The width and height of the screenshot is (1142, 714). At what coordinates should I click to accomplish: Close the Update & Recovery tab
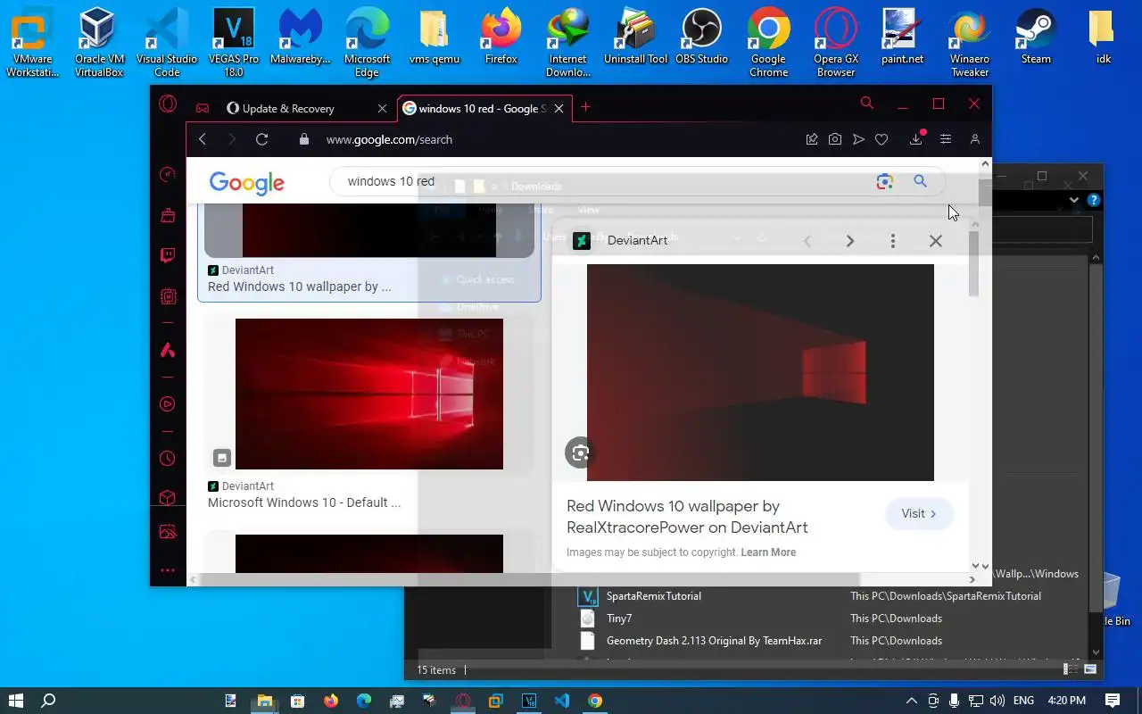click(x=382, y=108)
